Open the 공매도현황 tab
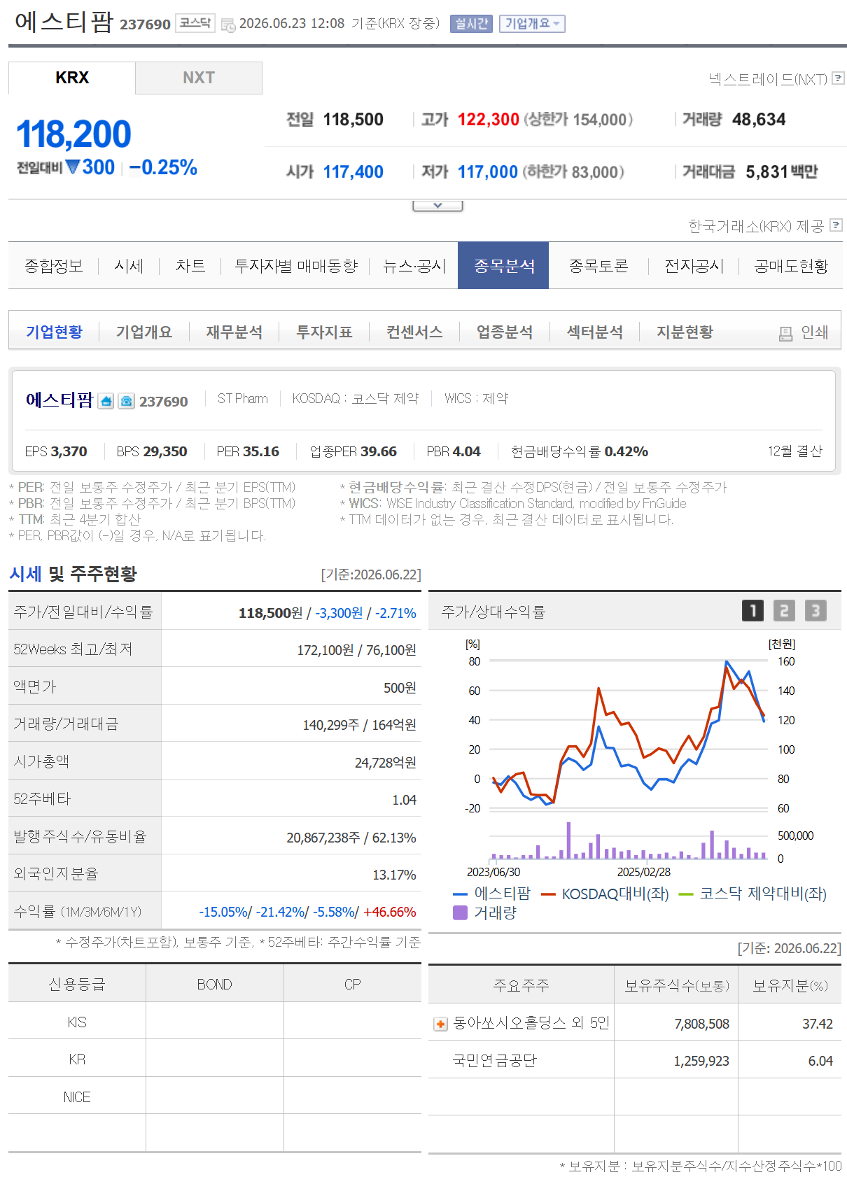This screenshot has width=847, height=1184. [x=791, y=266]
